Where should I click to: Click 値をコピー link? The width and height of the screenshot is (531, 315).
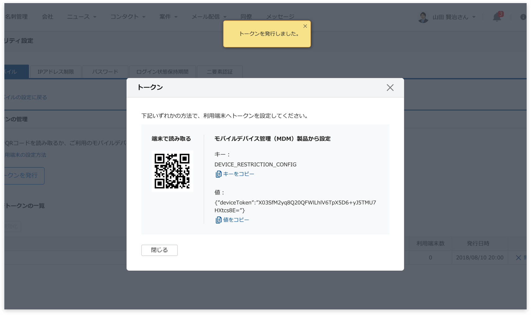click(x=236, y=220)
